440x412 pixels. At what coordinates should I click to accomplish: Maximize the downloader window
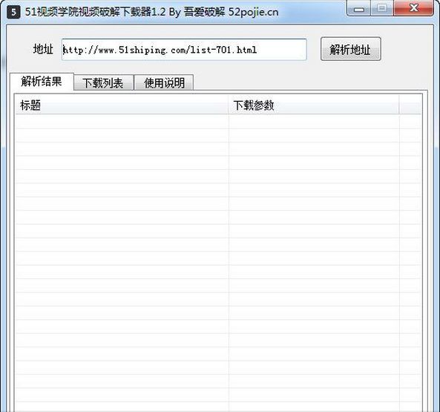pyautogui.click(x=382, y=8)
